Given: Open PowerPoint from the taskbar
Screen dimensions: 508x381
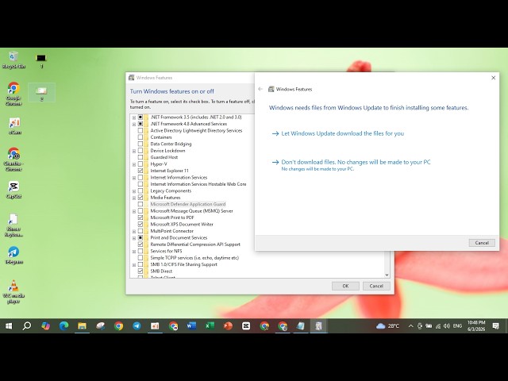Looking at the screenshot, I should pos(228,326).
